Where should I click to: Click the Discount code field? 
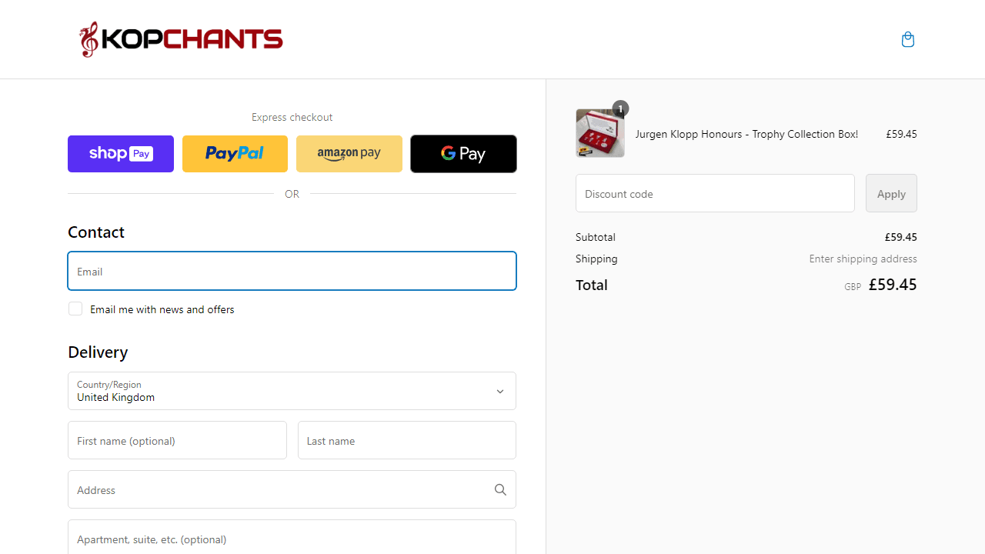click(715, 193)
